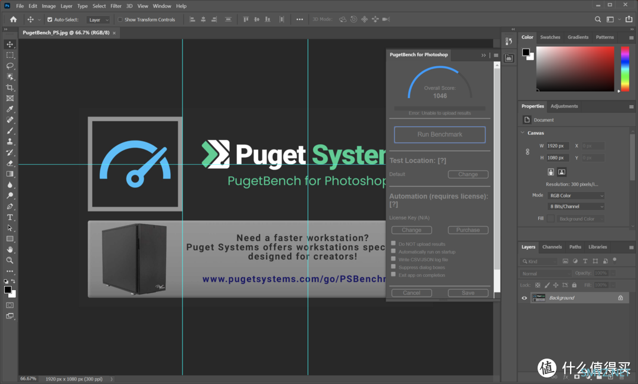Select the Path Selection tool
This screenshot has width=638, height=384.
[10, 228]
